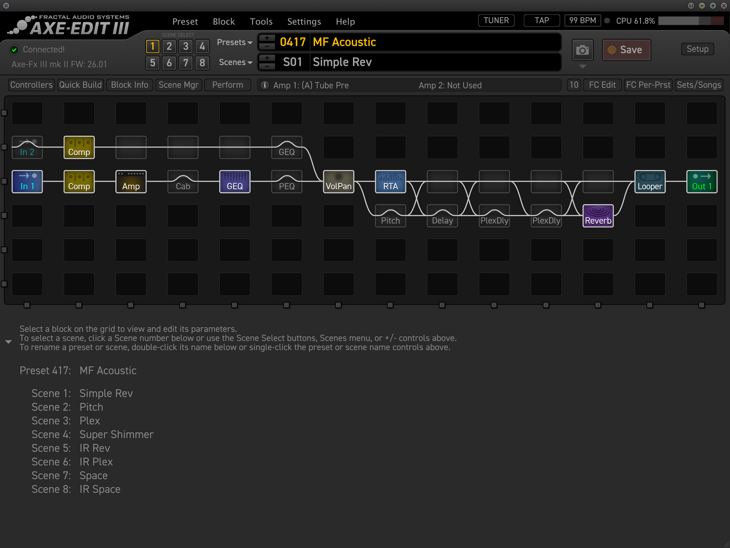Screen dimensions: 730x548
Task: Select the first PlexDly block
Action: click(495, 216)
